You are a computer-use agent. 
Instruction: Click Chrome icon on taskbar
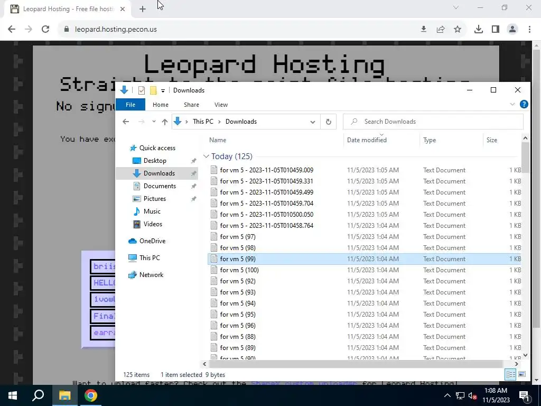91,395
